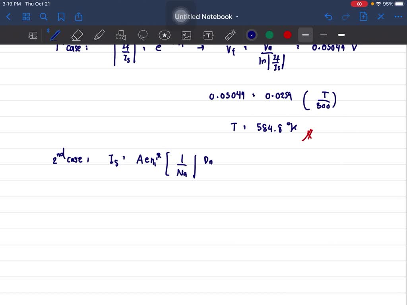Open the share and export menu
Viewport: 407px width, 305px height.
point(79,17)
